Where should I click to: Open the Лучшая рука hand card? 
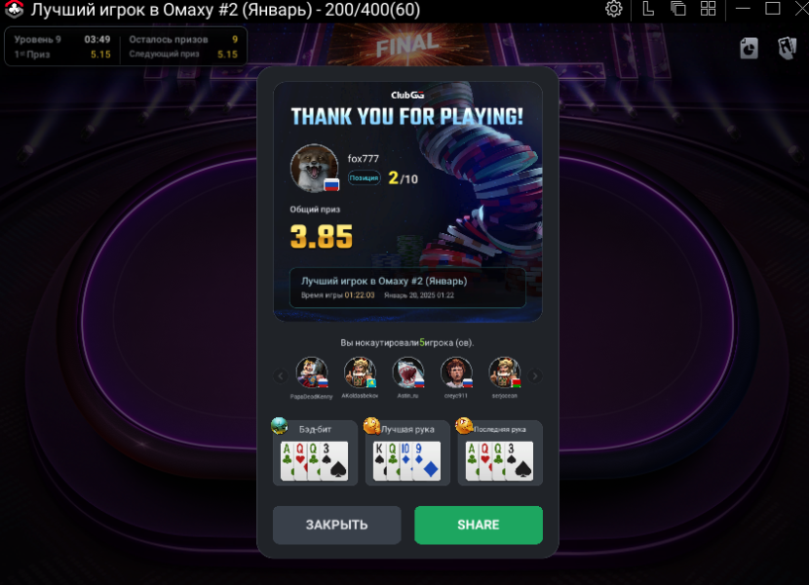point(407,453)
